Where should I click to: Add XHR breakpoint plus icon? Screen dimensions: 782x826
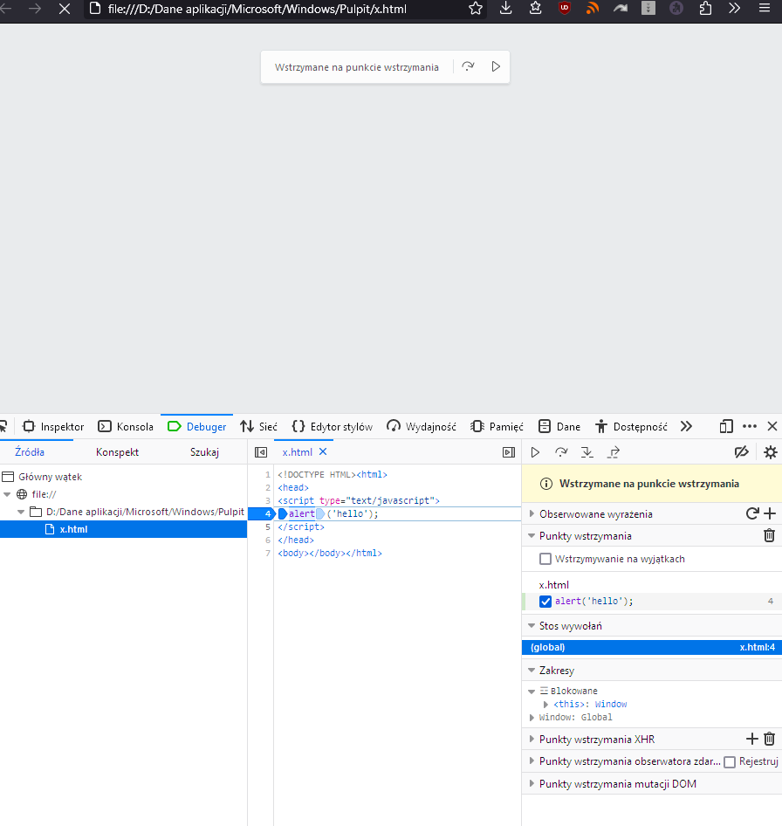(x=752, y=739)
